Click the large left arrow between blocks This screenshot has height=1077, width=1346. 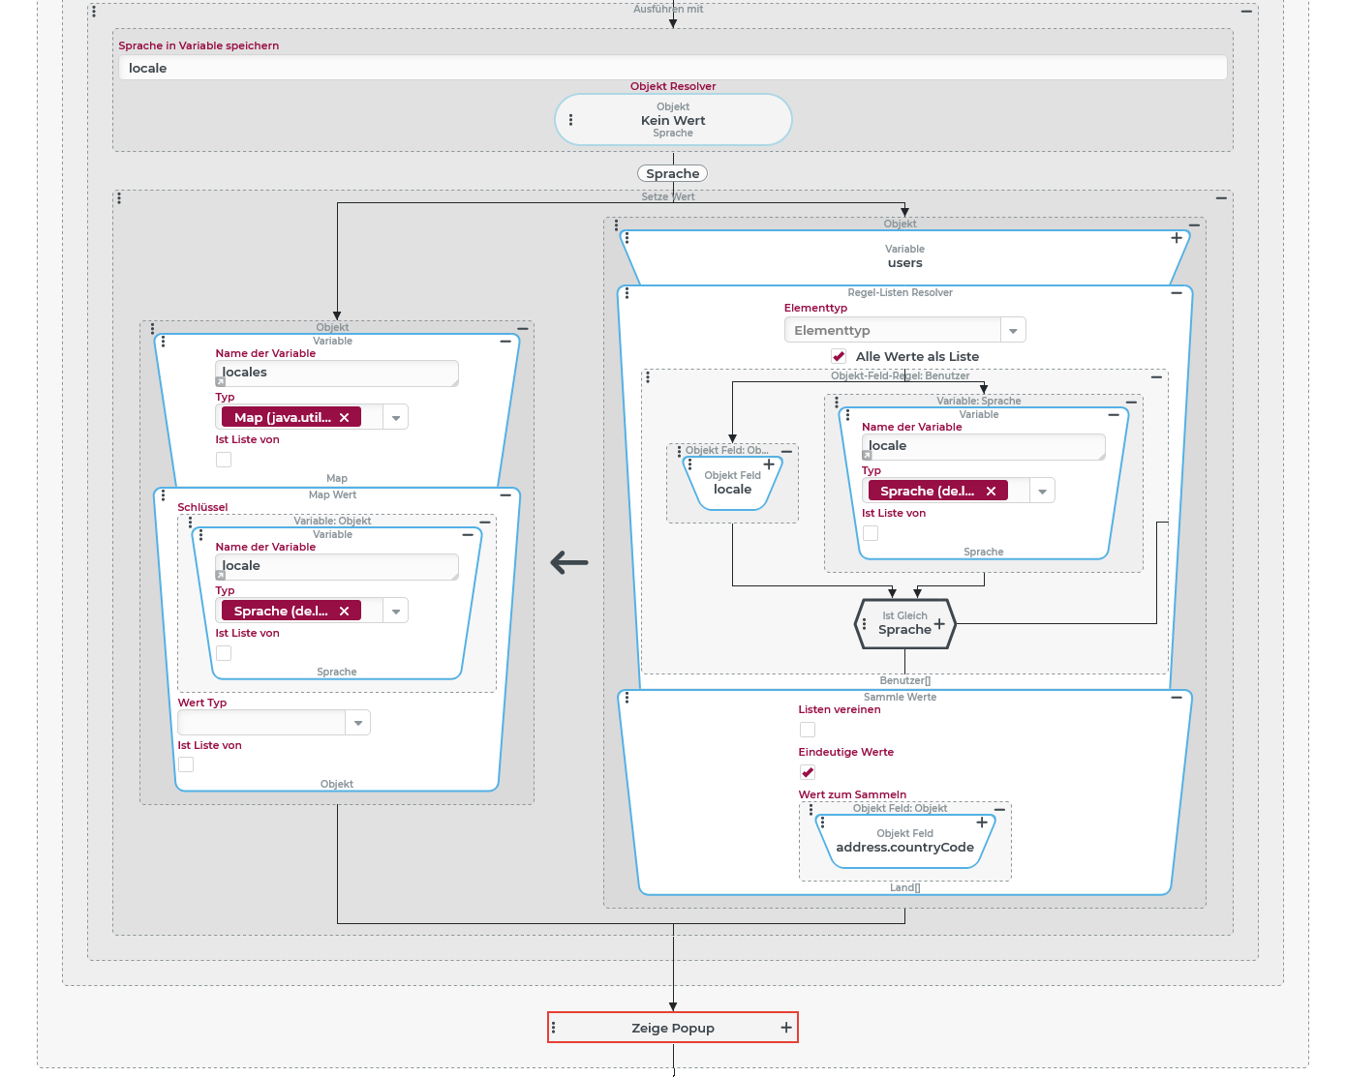coord(569,562)
